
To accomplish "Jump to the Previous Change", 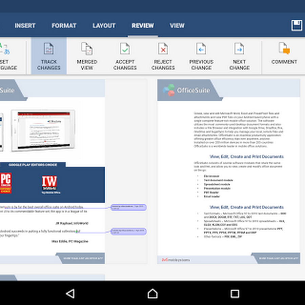I will [x=201, y=56].
